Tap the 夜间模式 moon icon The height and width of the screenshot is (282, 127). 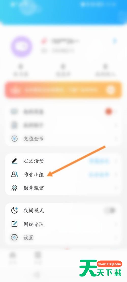tap(14, 210)
